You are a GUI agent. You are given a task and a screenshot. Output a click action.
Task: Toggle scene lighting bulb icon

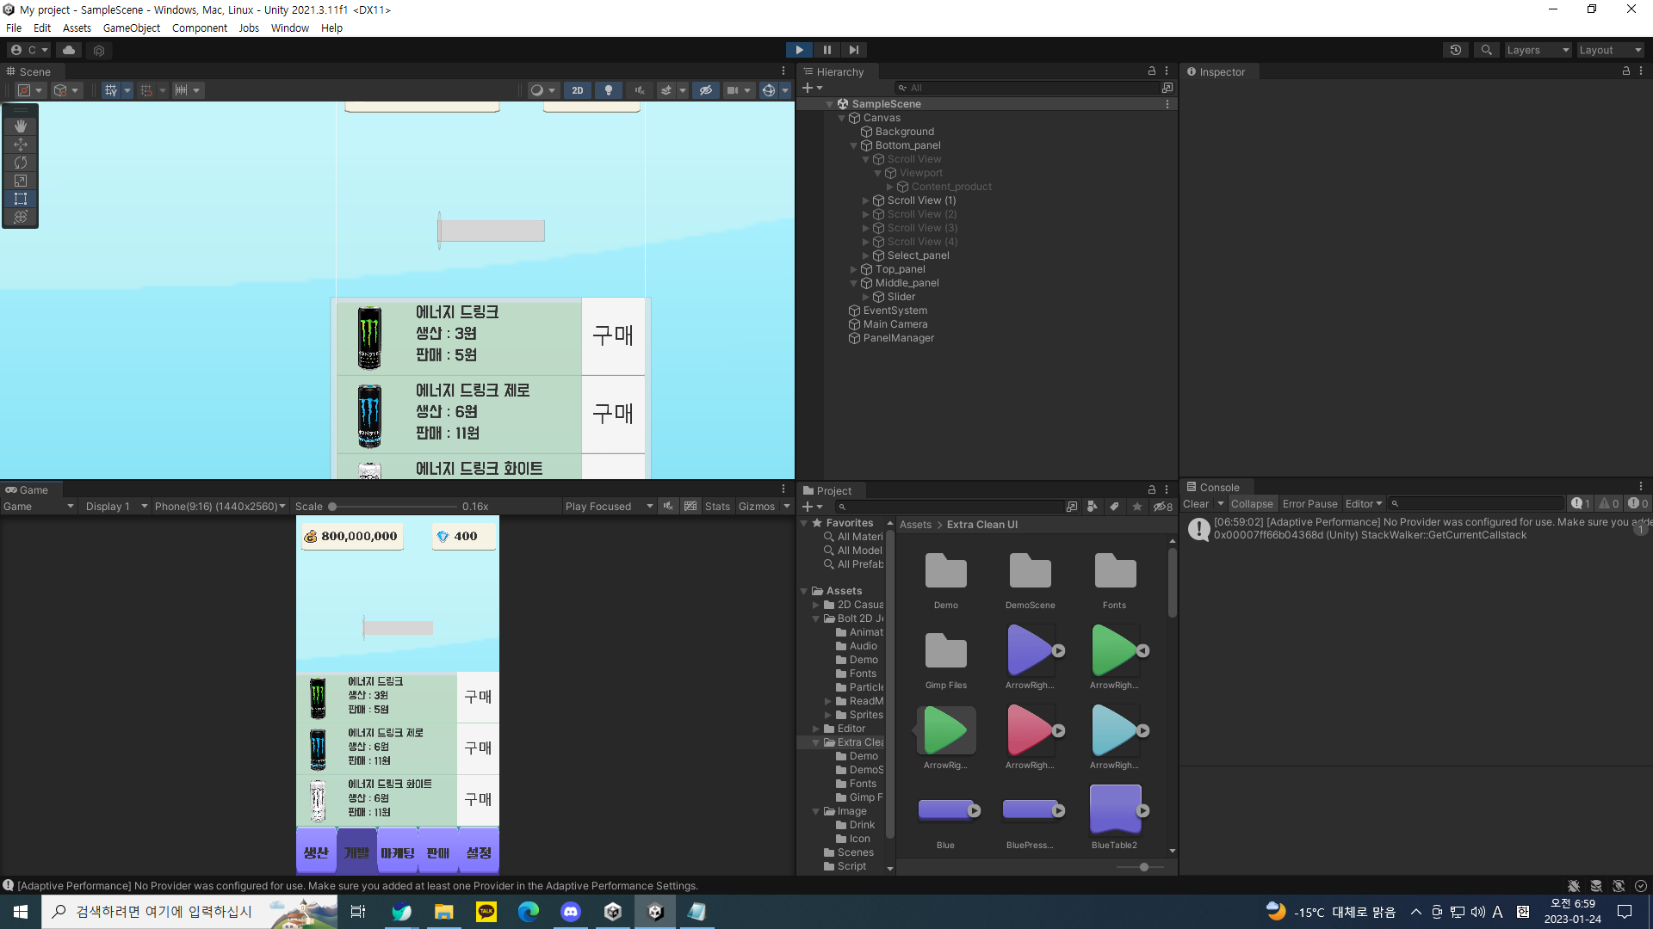pyautogui.click(x=609, y=90)
